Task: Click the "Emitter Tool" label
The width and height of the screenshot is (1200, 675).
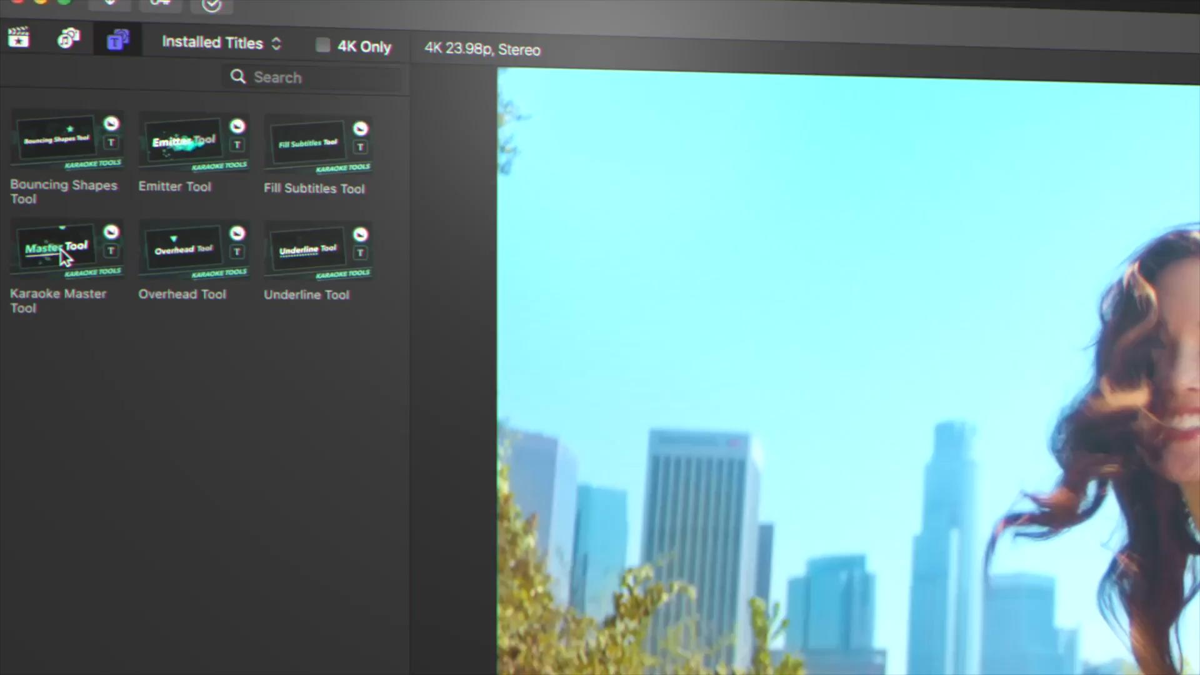Action: point(175,186)
